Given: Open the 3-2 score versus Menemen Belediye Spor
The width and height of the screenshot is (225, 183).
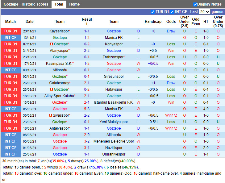Looking at the screenshot, I should click(87, 141).
